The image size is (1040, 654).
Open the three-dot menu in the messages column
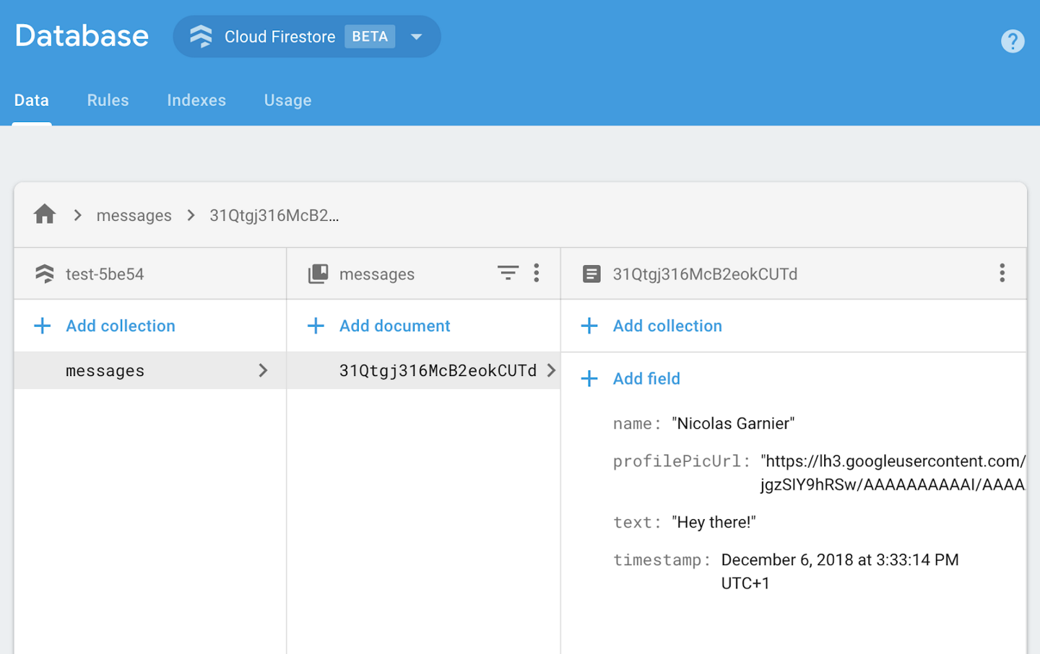(536, 273)
